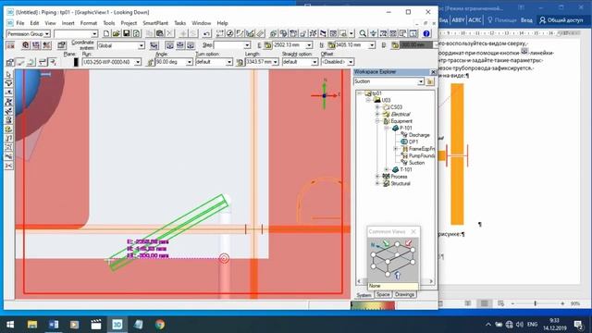Open the Angle 90.00 deg dropdown

click(x=189, y=62)
